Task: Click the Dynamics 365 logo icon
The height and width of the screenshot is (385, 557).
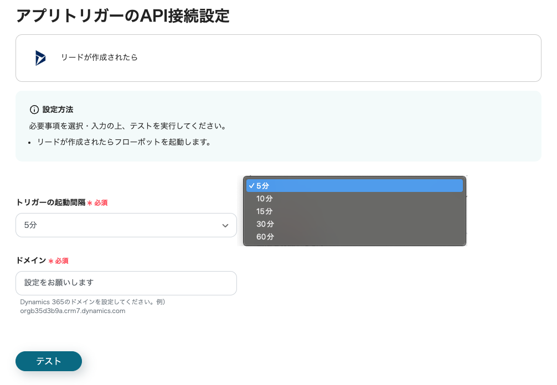Action: [x=40, y=58]
